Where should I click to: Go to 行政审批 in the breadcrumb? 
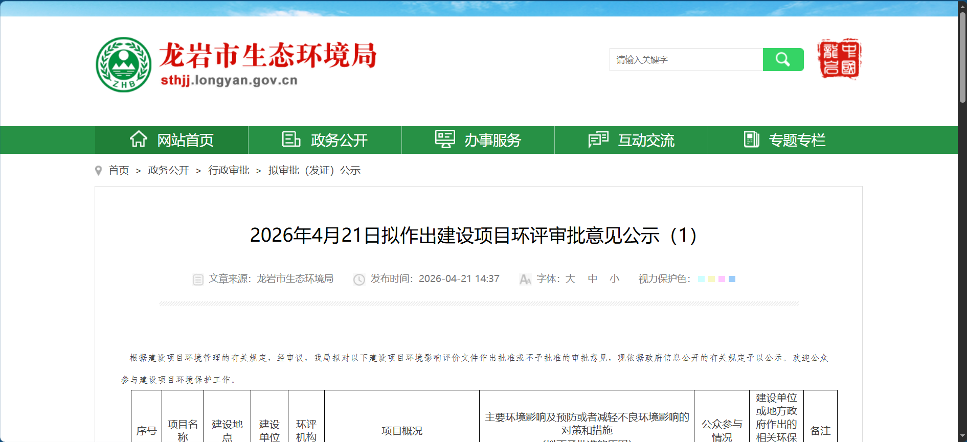click(x=229, y=170)
